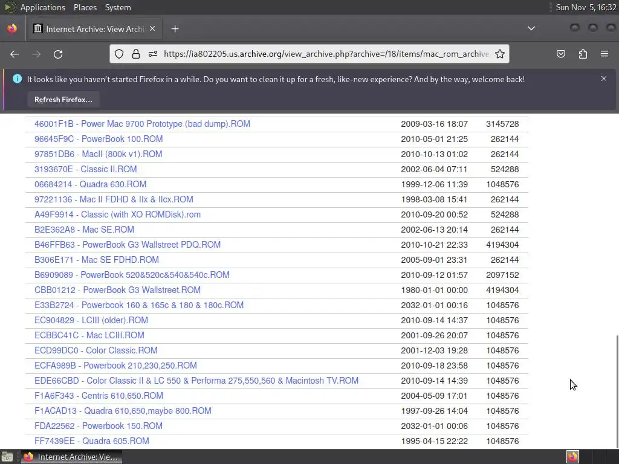This screenshot has width=619, height=464.
Task: Open Mac II FDHD & IIx & IIcx.ROM
Action: click(x=114, y=199)
